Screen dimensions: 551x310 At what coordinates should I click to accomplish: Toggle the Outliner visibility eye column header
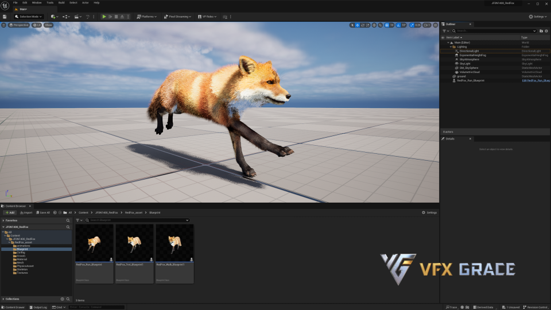(x=443, y=37)
